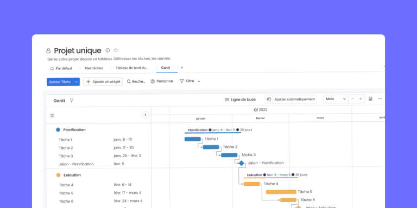The width and height of the screenshot is (417, 208).
Task: Open the Filtre options chevron
Action: pyautogui.click(x=199, y=81)
